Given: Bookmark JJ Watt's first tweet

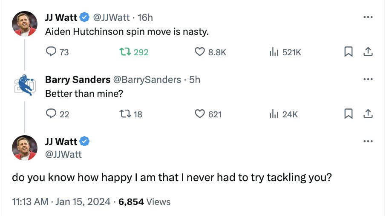Looking at the screenshot, I should (x=349, y=52).
